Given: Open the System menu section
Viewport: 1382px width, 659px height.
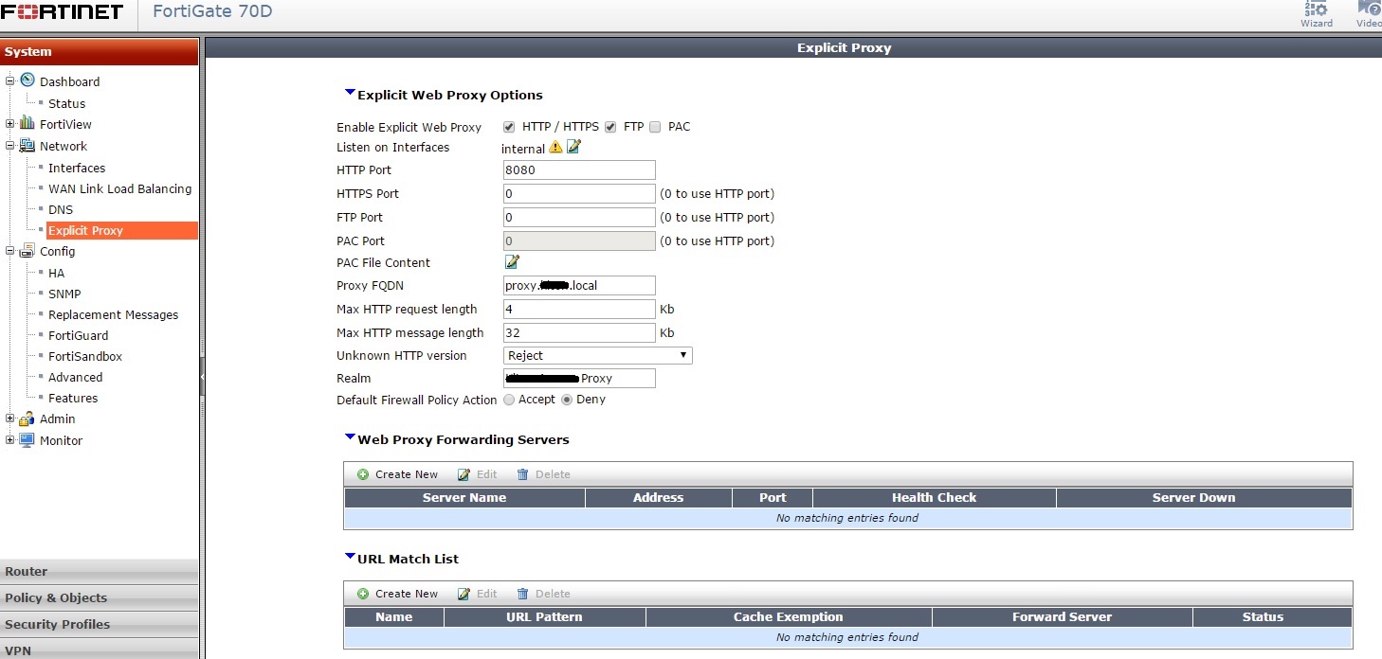Looking at the screenshot, I should pyautogui.click(x=100, y=51).
